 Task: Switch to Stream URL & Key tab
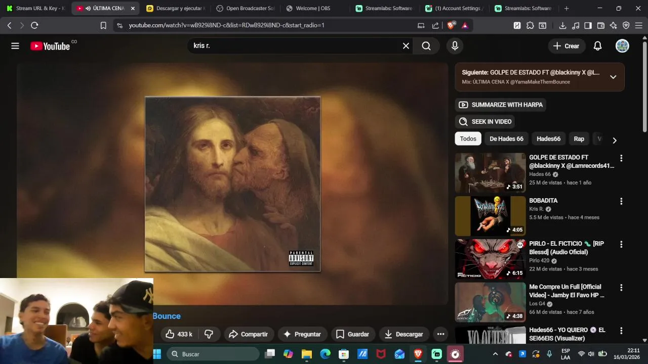[35, 9]
